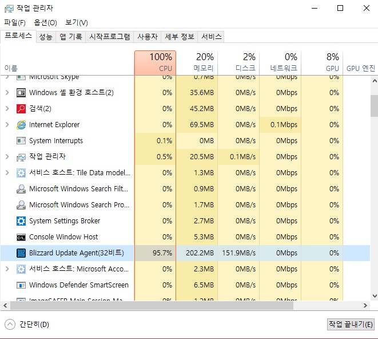Sort by the GPU 8% column header
378x339 pixels.
tap(322, 63)
